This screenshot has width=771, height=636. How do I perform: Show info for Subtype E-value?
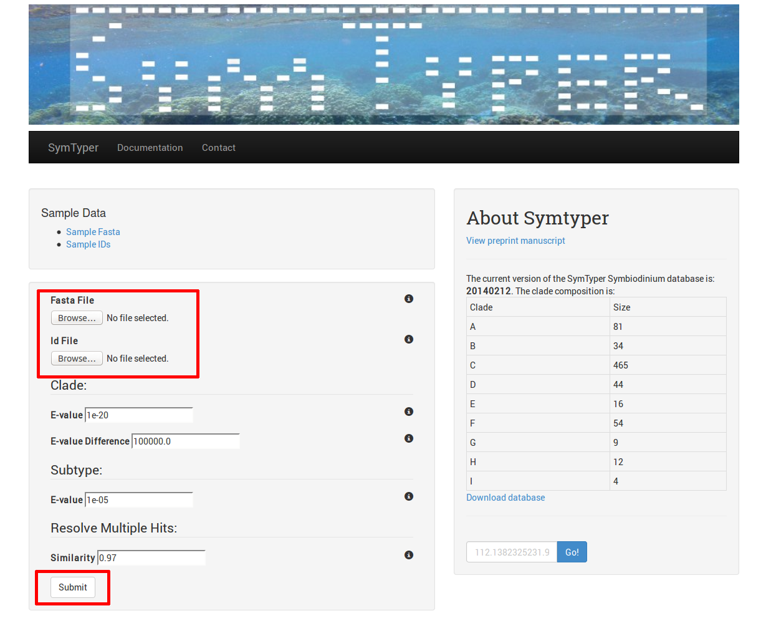409,496
